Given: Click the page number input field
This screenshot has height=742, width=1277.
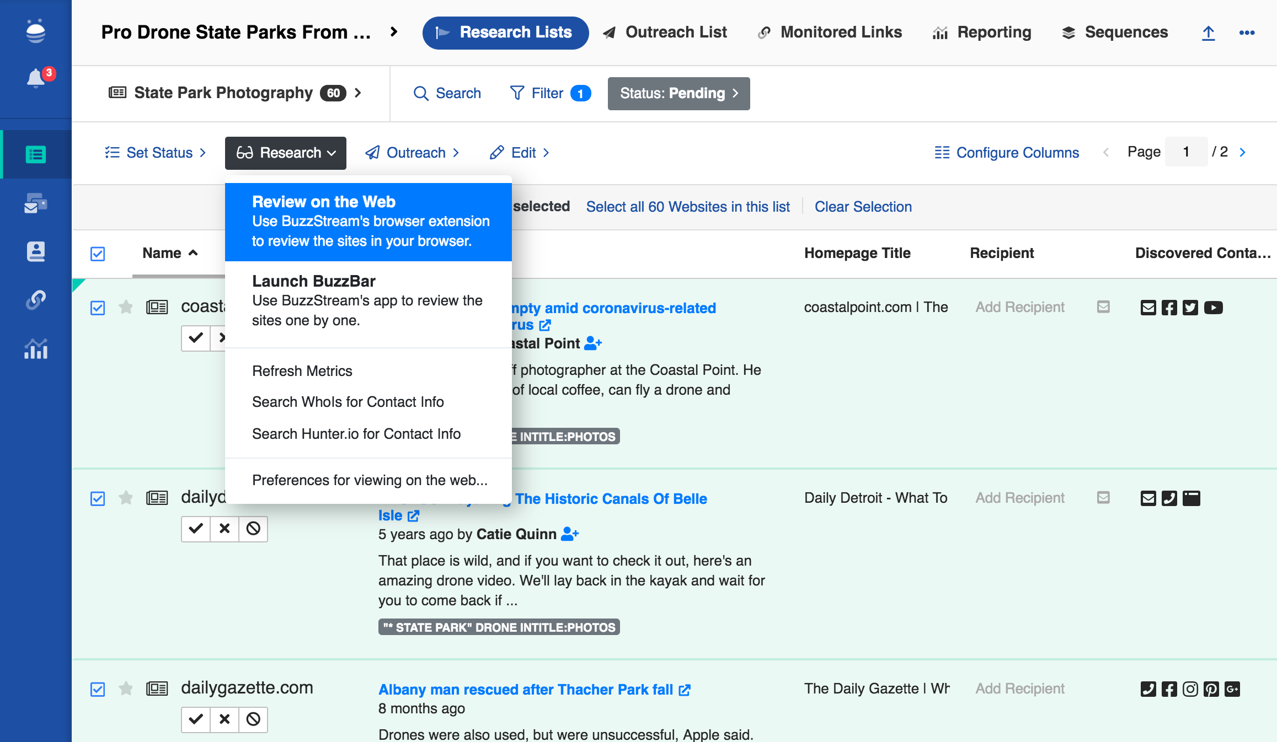Looking at the screenshot, I should (1186, 152).
